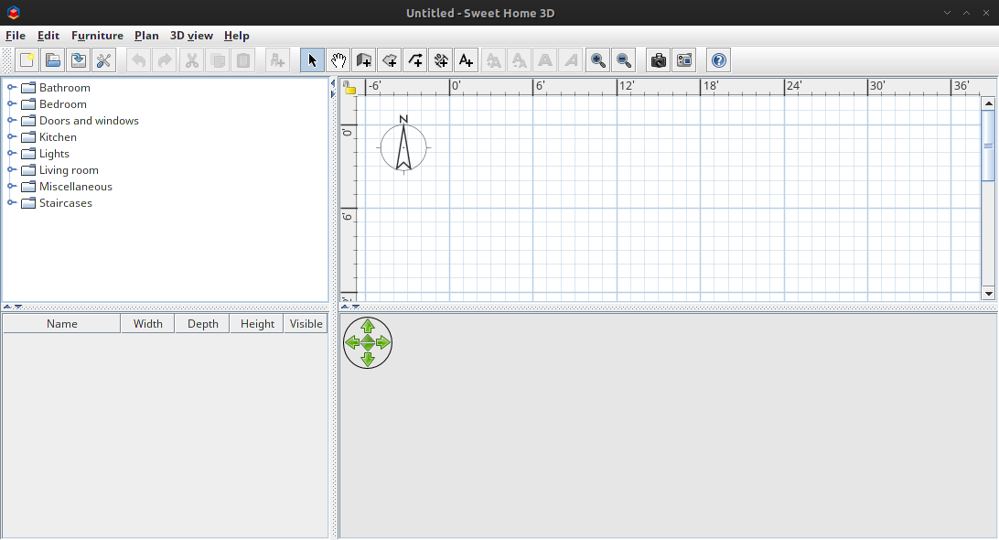
Task: Activate the Select arrow mode
Action: click(312, 60)
